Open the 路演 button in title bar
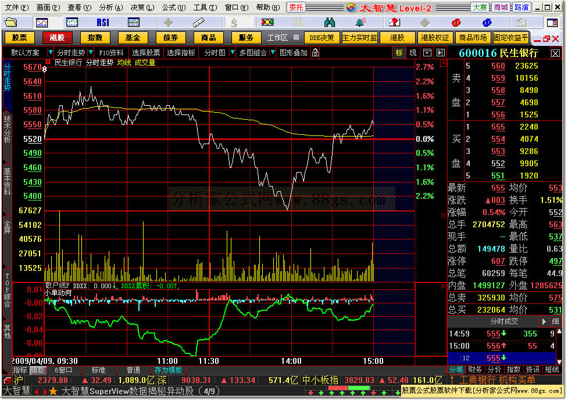 [x=521, y=7]
